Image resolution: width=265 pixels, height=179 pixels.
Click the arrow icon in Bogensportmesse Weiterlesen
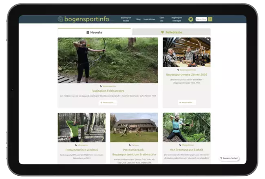click(180, 103)
